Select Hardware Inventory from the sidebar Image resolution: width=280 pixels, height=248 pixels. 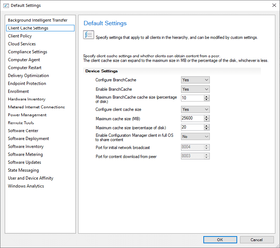pyautogui.click(x=27, y=99)
